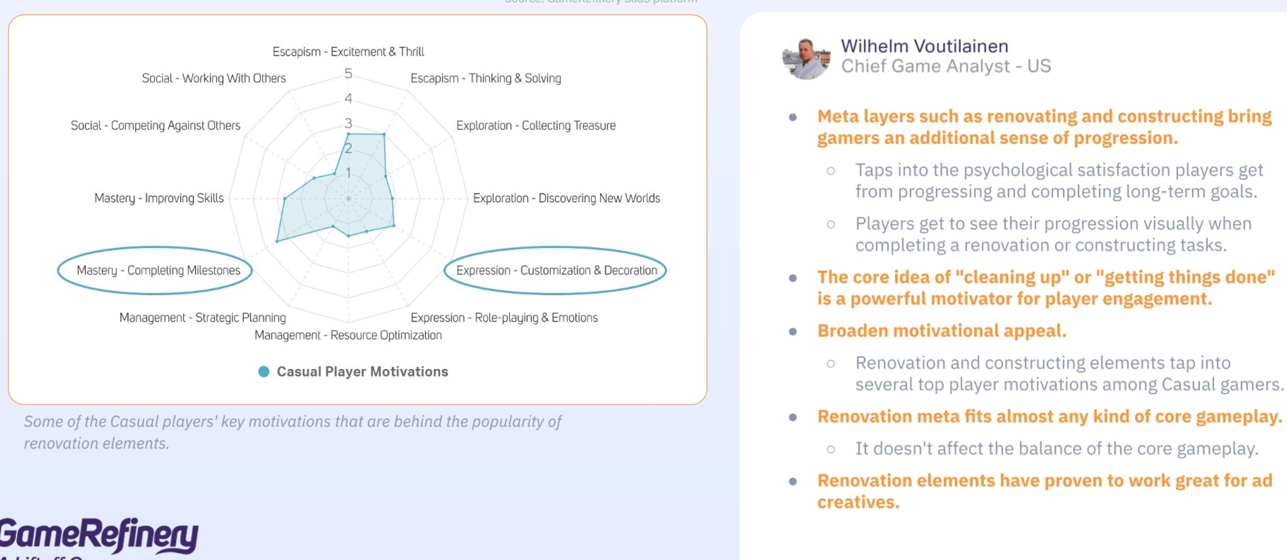Click the Casual Player Motivations legend dot

pyautogui.click(x=263, y=371)
